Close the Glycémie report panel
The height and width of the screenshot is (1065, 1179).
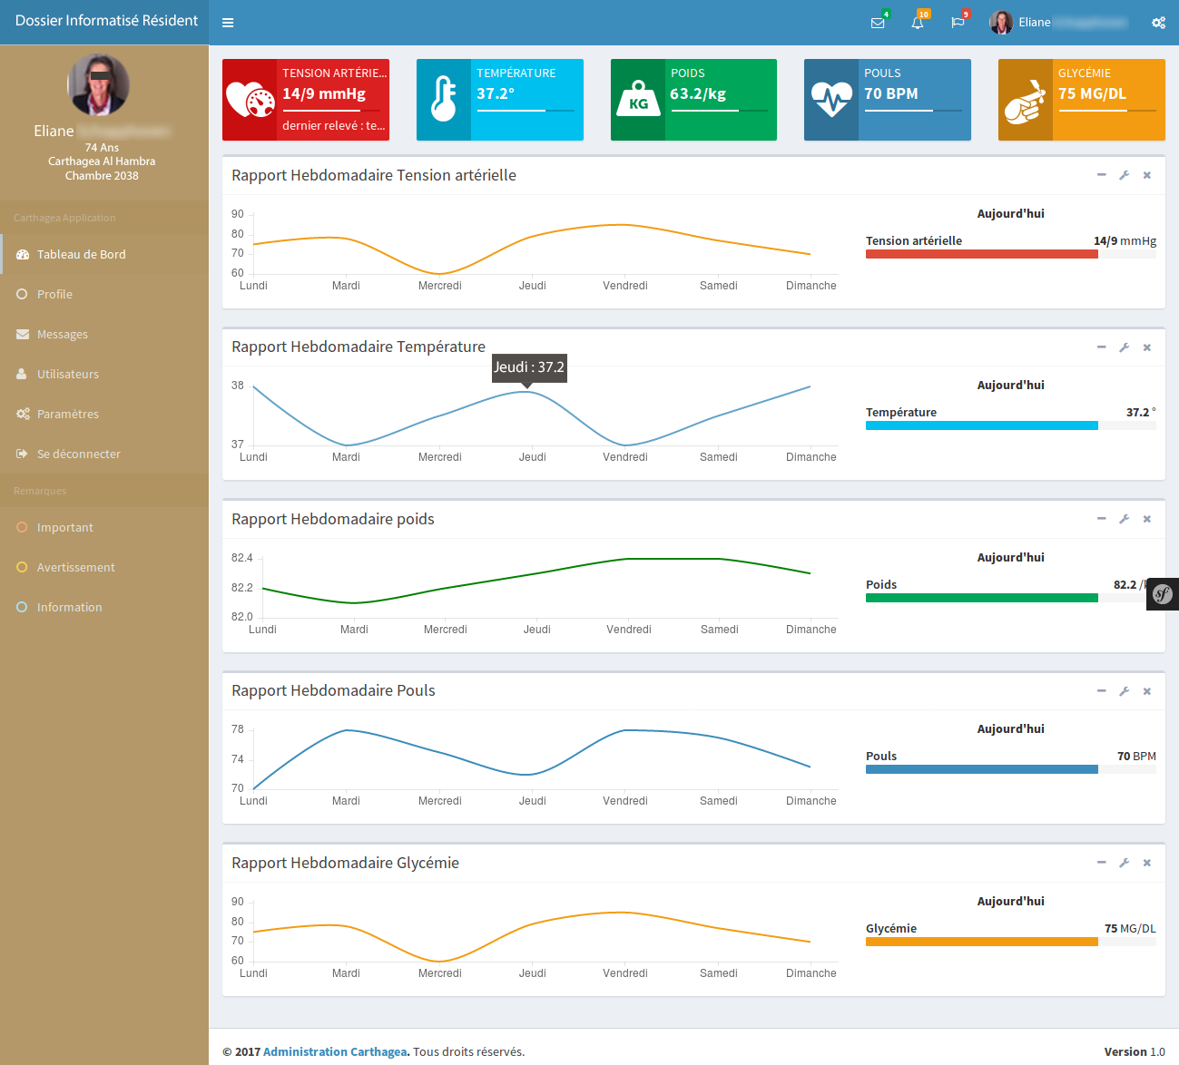[1147, 863]
